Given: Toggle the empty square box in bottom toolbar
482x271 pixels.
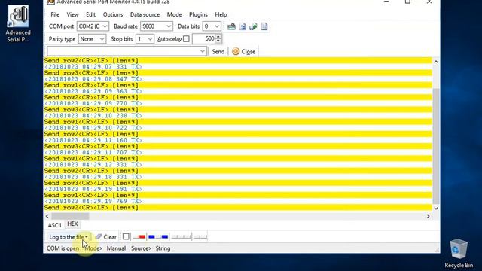Looking at the screenshot, I should tap(126, 236).
